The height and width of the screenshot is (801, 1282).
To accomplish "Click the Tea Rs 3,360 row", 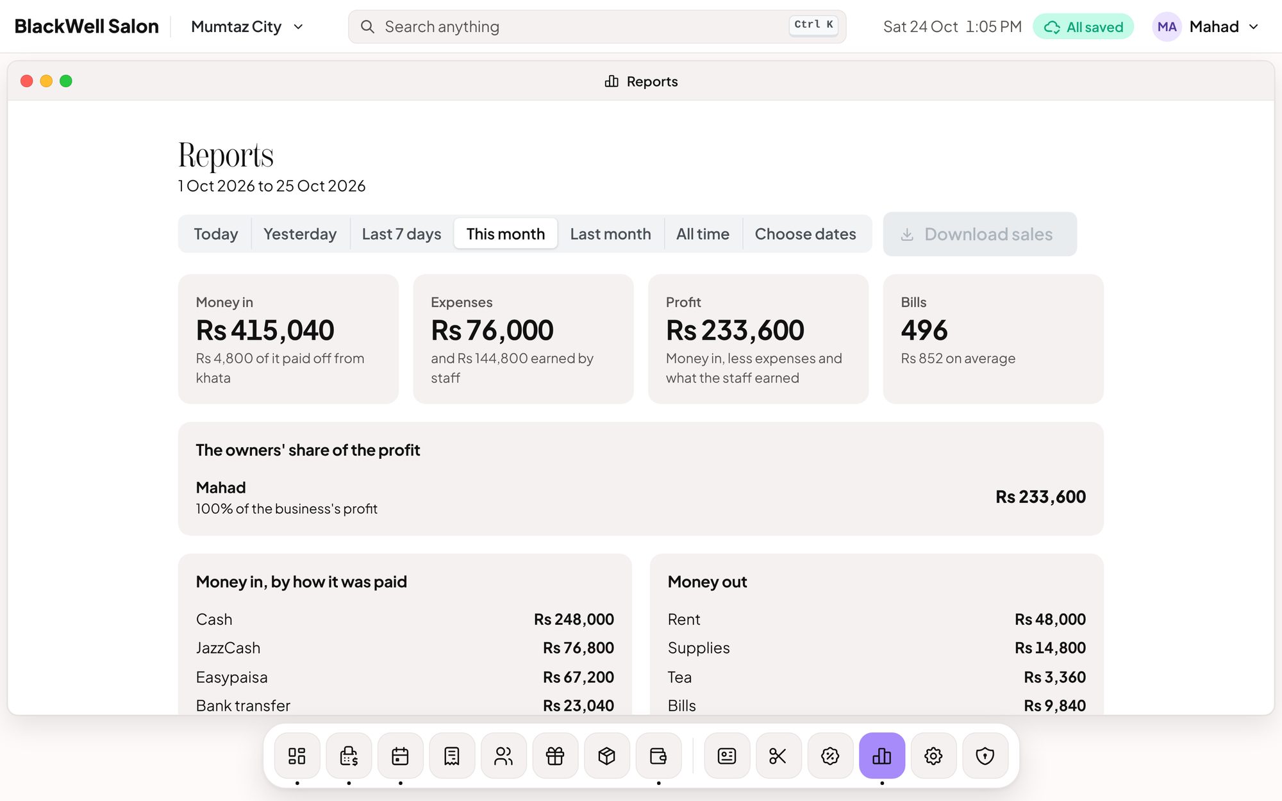I will coord(876,677).
